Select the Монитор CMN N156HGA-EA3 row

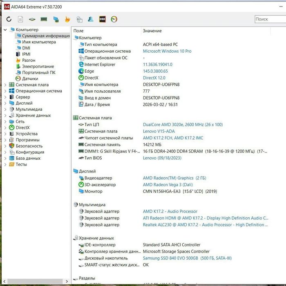point(147,191)
